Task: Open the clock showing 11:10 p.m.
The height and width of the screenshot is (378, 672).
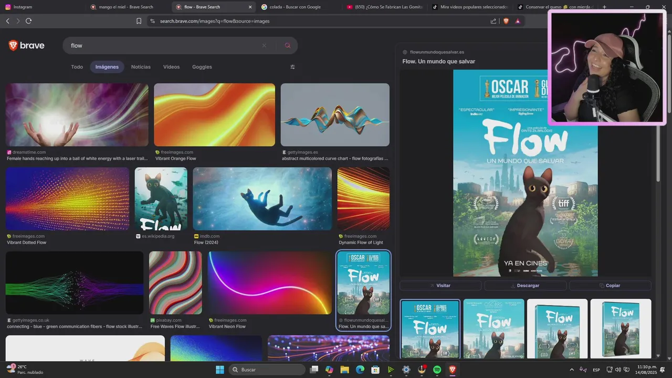Action: pos(646,370)
